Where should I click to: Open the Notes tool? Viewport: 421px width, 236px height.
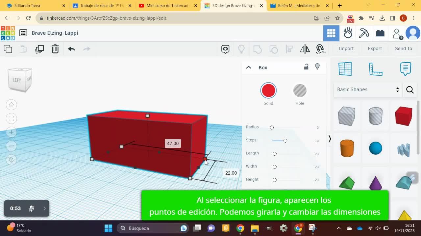[406, 69]
